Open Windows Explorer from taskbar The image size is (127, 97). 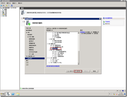click(x=18, y=94)
